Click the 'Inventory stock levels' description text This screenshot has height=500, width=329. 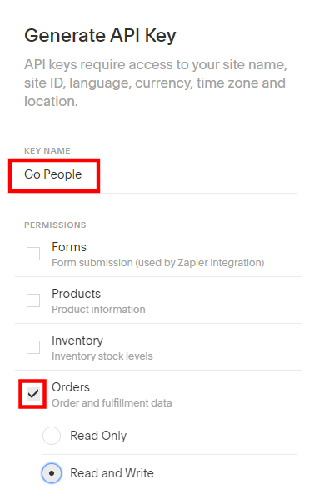coord(102,356)
